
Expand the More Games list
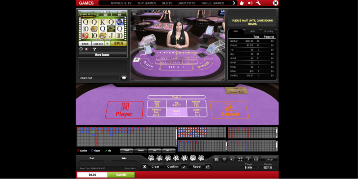click(102, 55)
